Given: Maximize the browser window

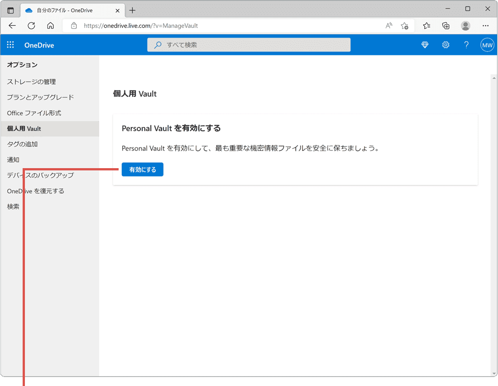Looking at the screenshot, I should (468, 9).
